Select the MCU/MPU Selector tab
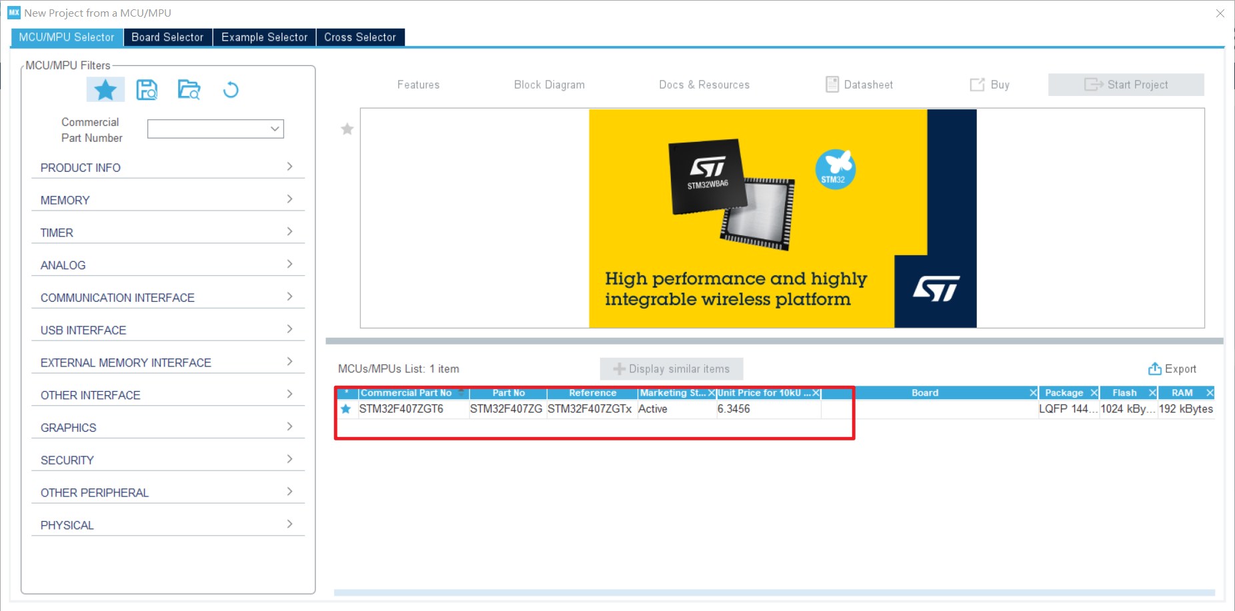 click(67, 37)
